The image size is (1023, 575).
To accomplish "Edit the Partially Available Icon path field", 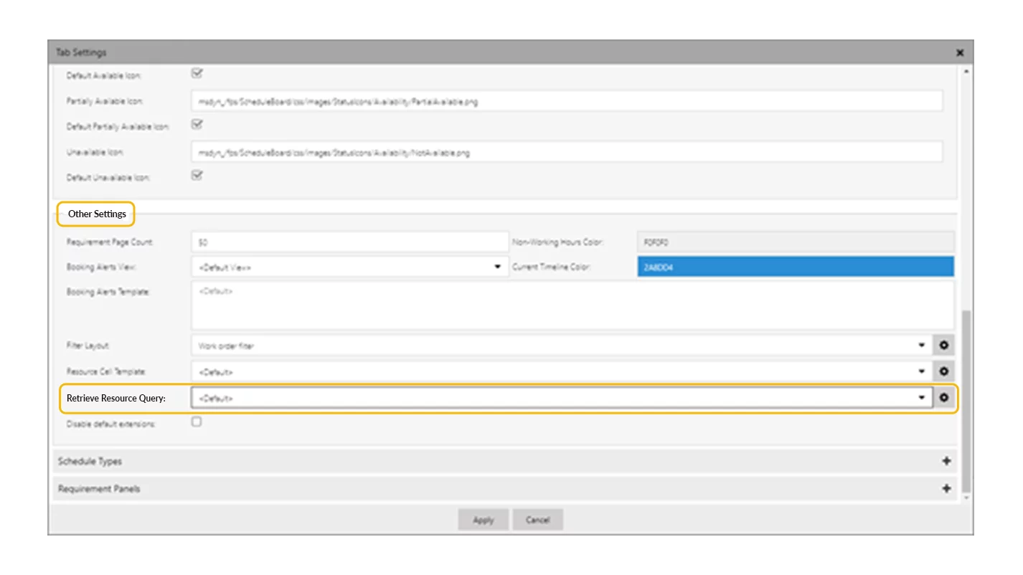I will coord(567,101).
